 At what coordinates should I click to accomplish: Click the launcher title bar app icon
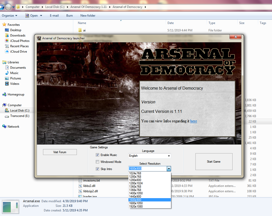click(39, 38)
